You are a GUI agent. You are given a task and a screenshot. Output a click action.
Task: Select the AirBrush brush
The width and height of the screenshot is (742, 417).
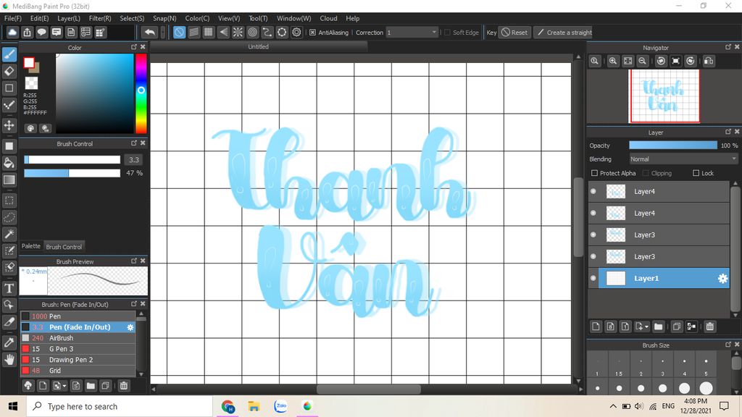point(78,338)
